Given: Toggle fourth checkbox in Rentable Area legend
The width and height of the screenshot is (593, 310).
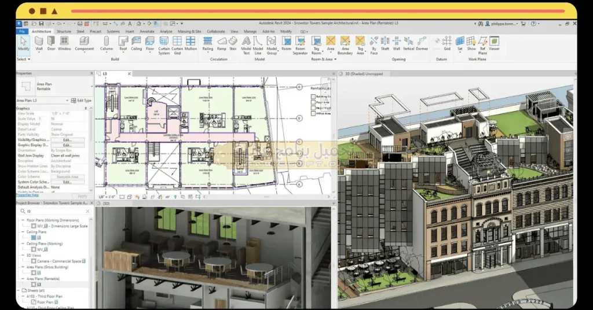Looking at the screenshot, I should (313, 113).
